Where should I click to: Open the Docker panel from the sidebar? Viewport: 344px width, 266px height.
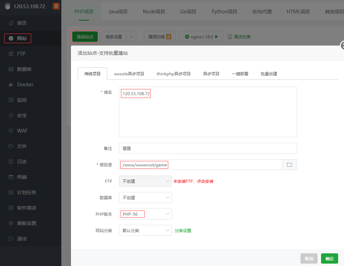(x=23, y=84)
